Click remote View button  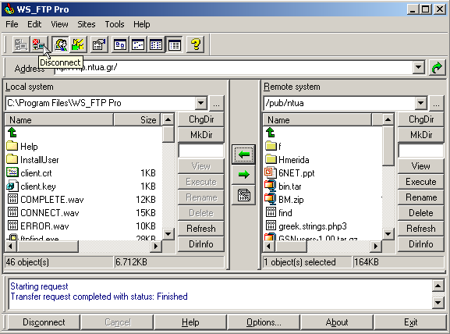point(420,166)
